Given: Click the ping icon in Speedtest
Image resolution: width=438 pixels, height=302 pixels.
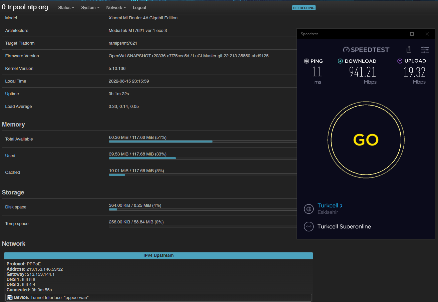Looking at the screenshot, I should 306,61.
